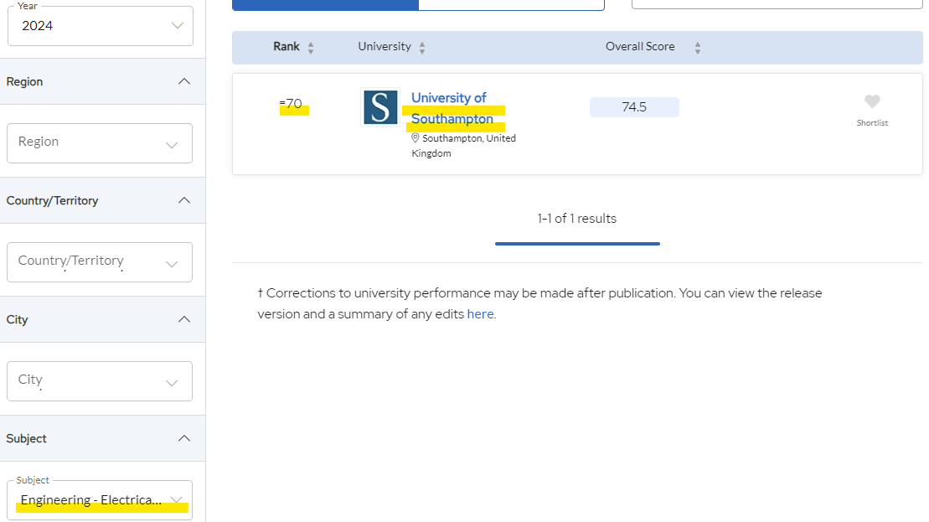Click the Rank column header
929x522 pixels.
(286, 47)
